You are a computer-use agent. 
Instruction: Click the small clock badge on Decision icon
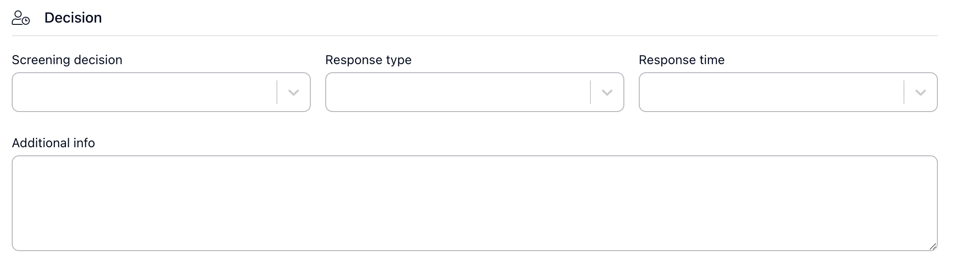(x=26, y=21)
